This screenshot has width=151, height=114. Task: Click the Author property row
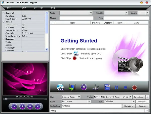24,45
